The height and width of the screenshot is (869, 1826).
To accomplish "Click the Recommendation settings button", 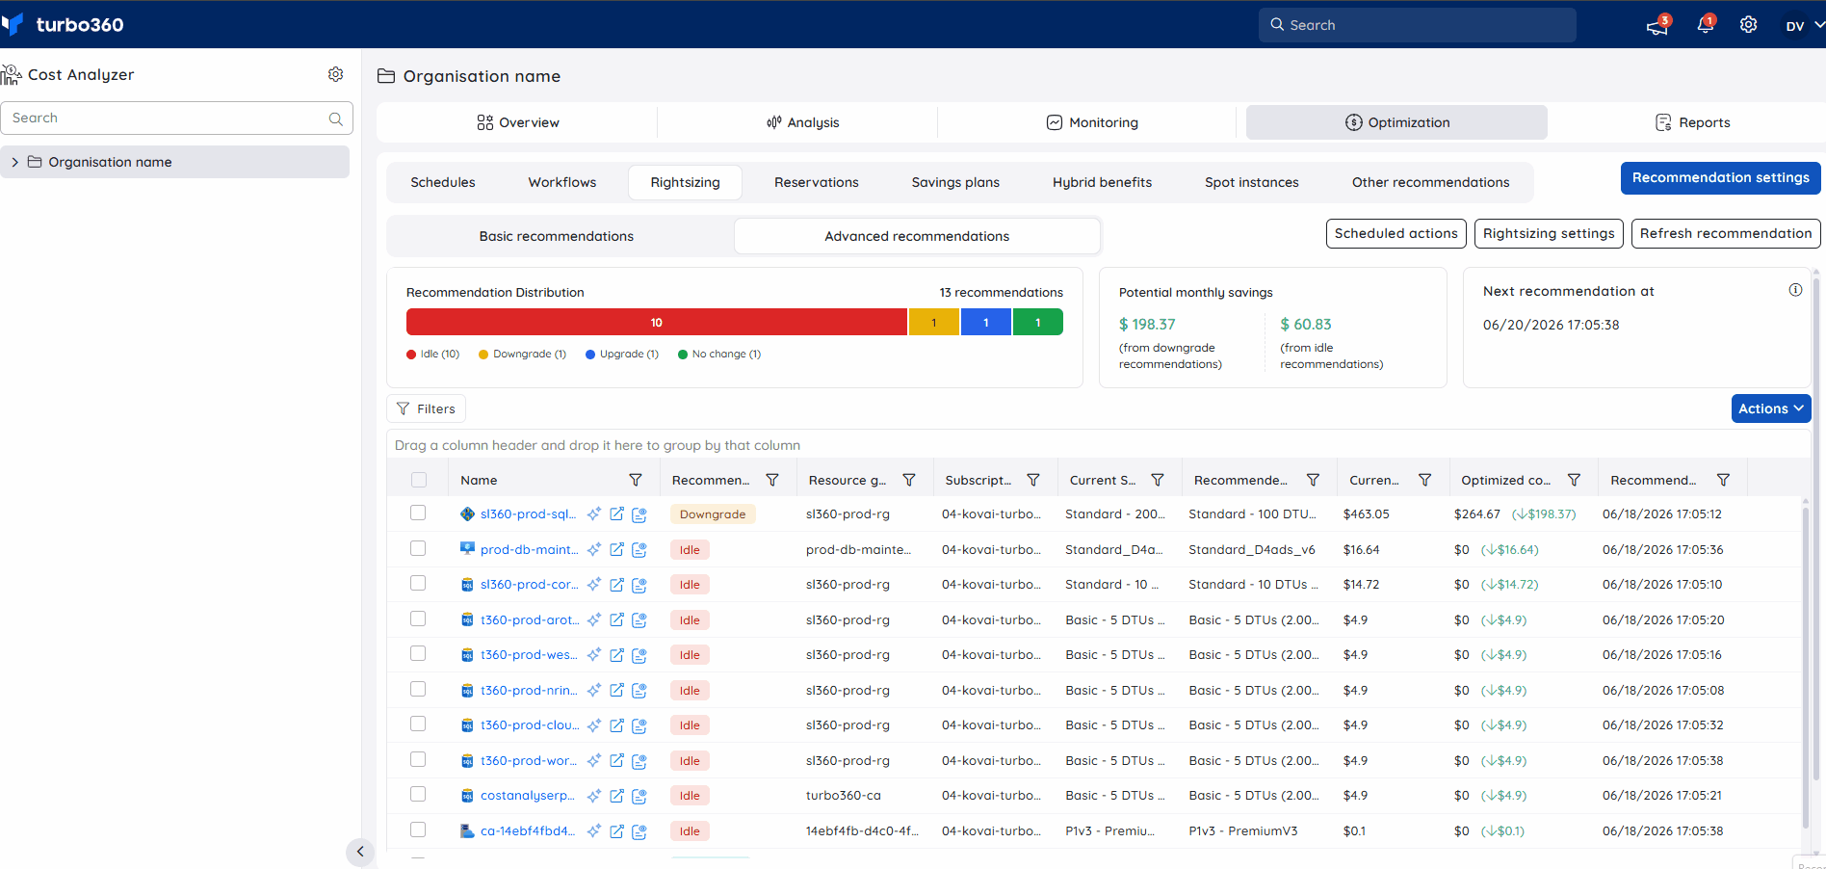I will coord(1720,178).
